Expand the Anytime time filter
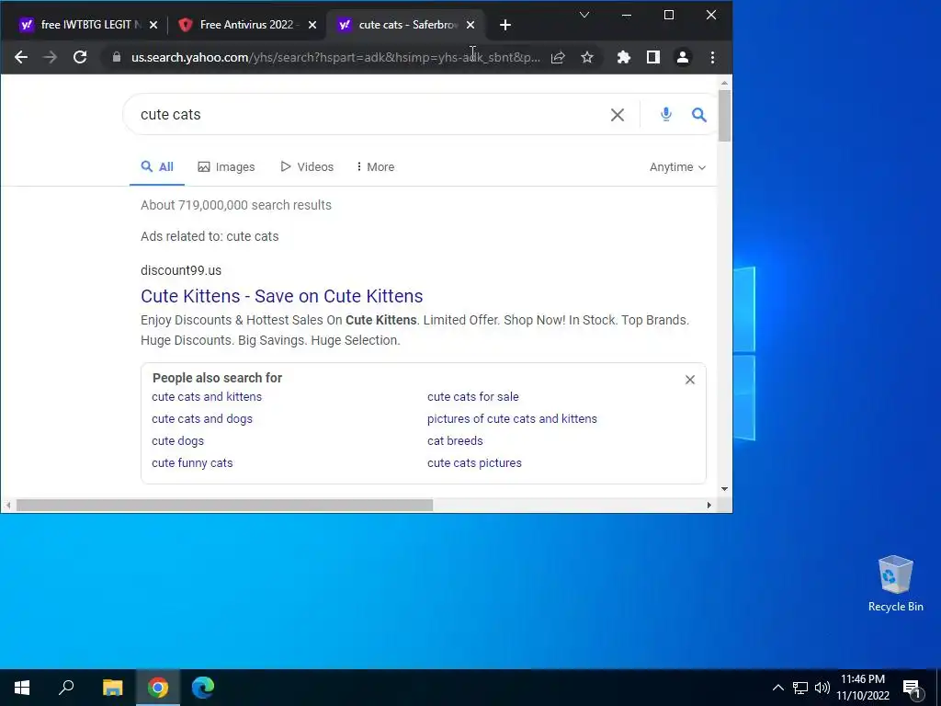The height and width of the screenshot is (706, 941). (677, 167)
